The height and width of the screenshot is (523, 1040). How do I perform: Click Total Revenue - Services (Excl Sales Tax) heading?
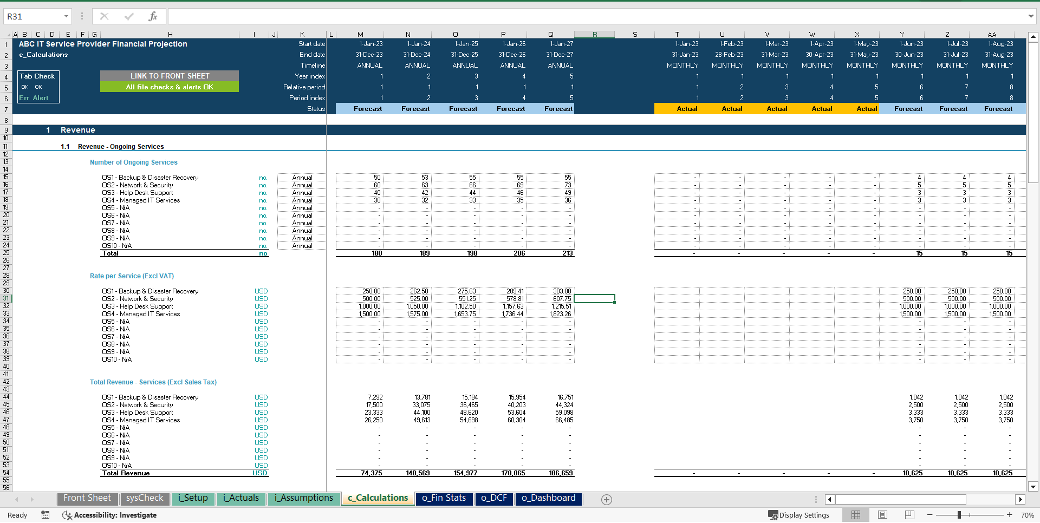153,382
